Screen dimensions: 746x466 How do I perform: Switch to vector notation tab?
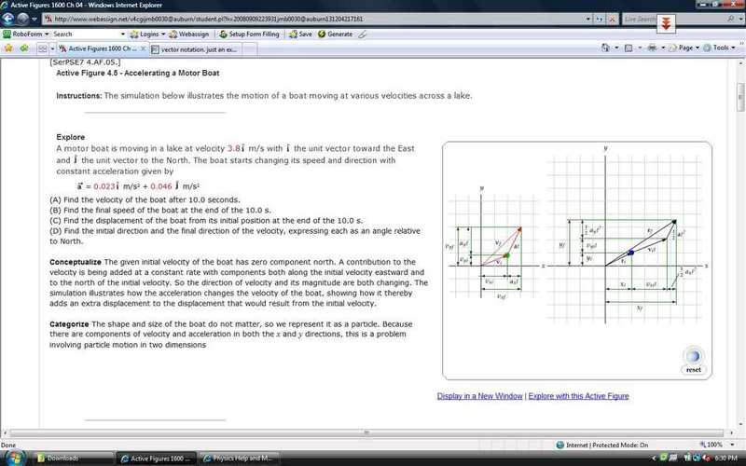pos(194,49)
